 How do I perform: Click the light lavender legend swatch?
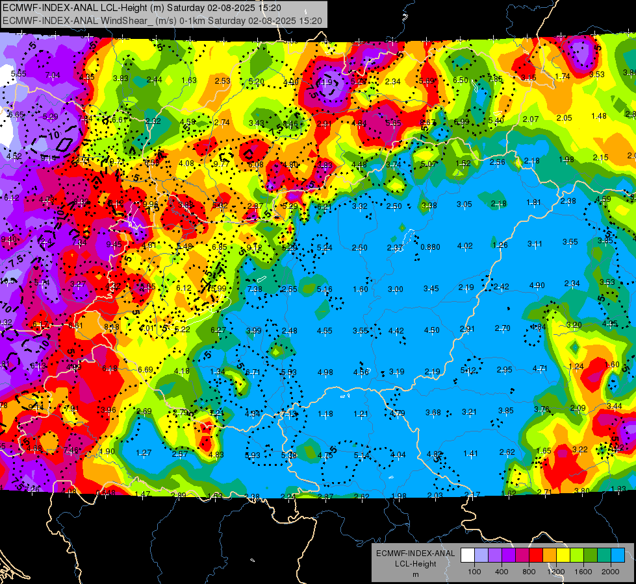pyautogui.click(x=481, y=555)
